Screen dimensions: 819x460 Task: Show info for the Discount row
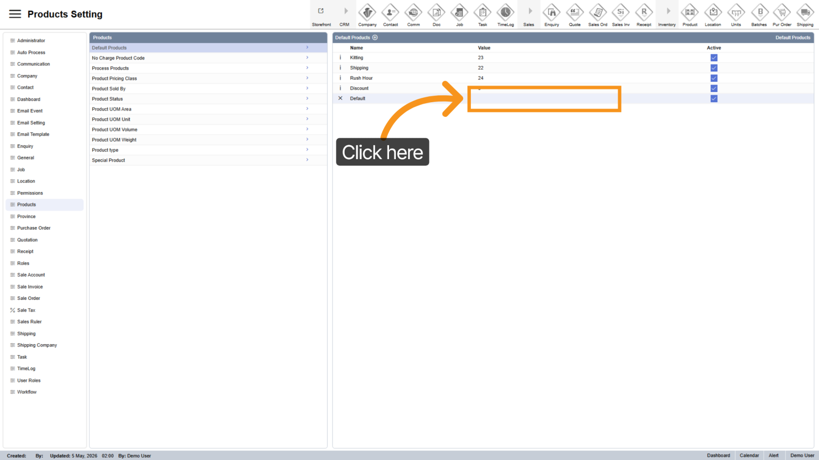pyautogui.click(x=340, y=88)
